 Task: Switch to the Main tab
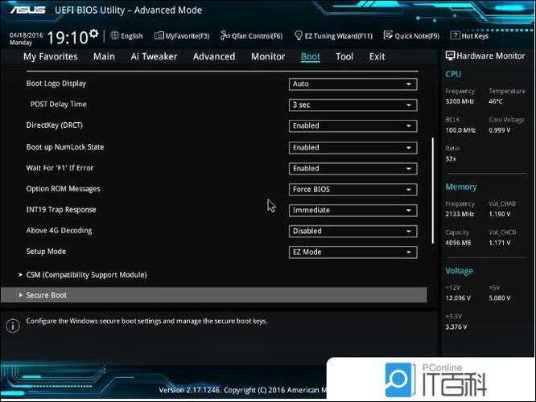[x=104, y=56]
